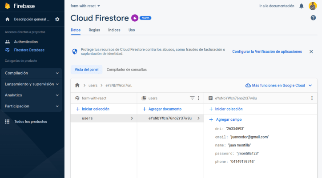Switch to the Datos tab
The height and width of the screenshot is (178, 322).
[x=76, y=30]
